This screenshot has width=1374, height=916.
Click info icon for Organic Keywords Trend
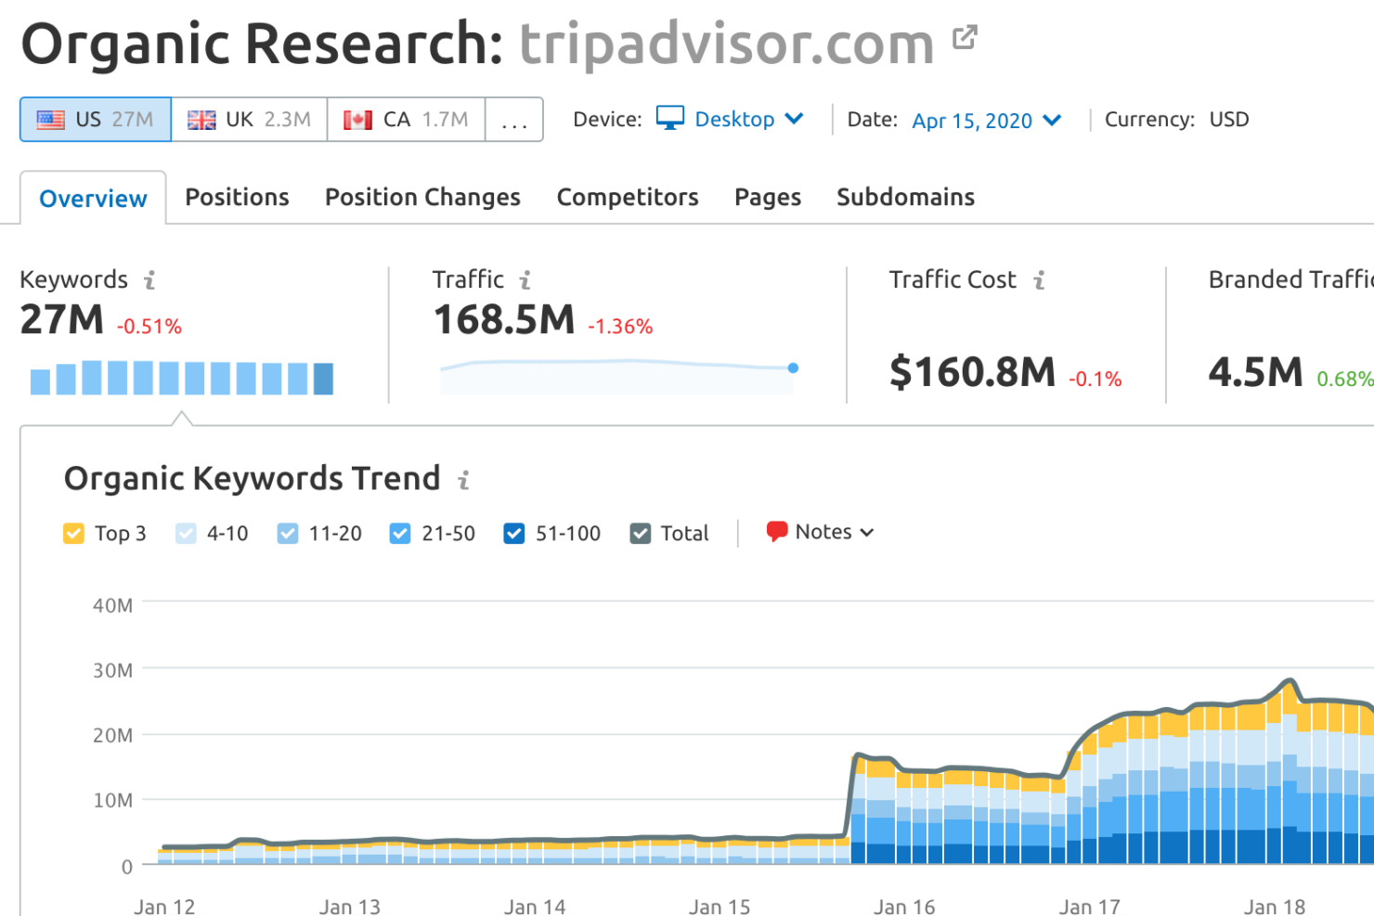pyautogui.click(x=463, y=480)
